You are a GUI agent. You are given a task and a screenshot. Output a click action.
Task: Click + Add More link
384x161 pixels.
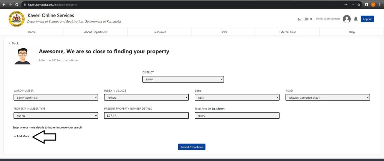(x=22, y=136)
